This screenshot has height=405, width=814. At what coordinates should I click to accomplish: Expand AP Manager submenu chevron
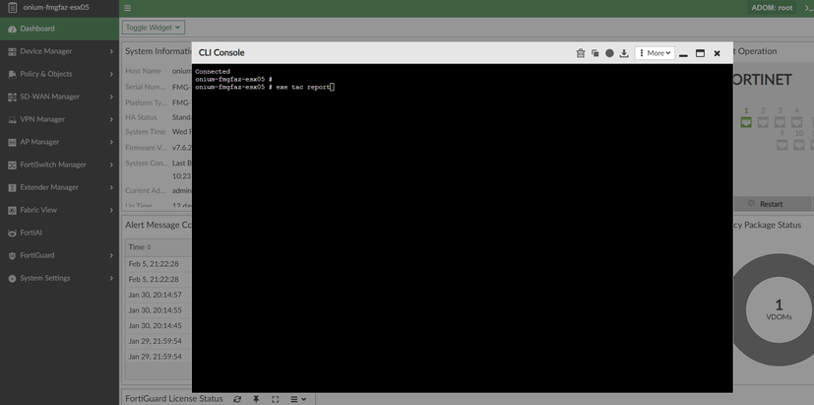[x=111, y=142]
